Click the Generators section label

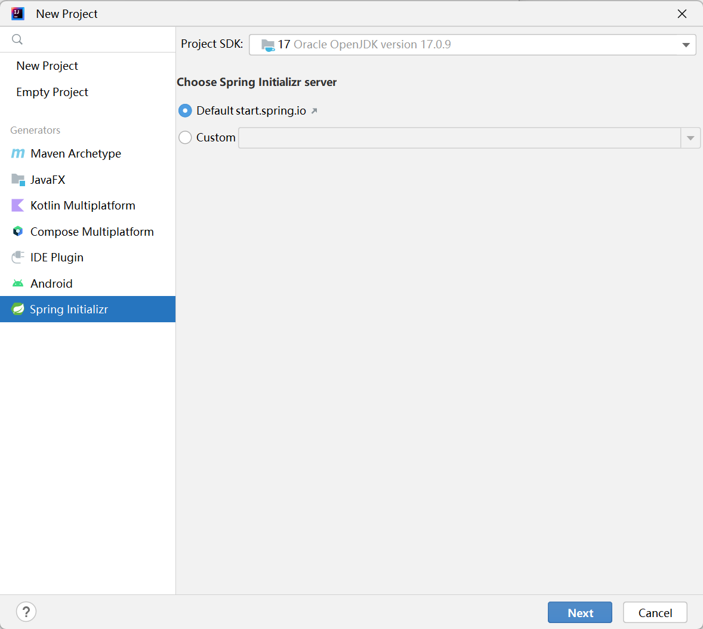(x=35, y=130)
